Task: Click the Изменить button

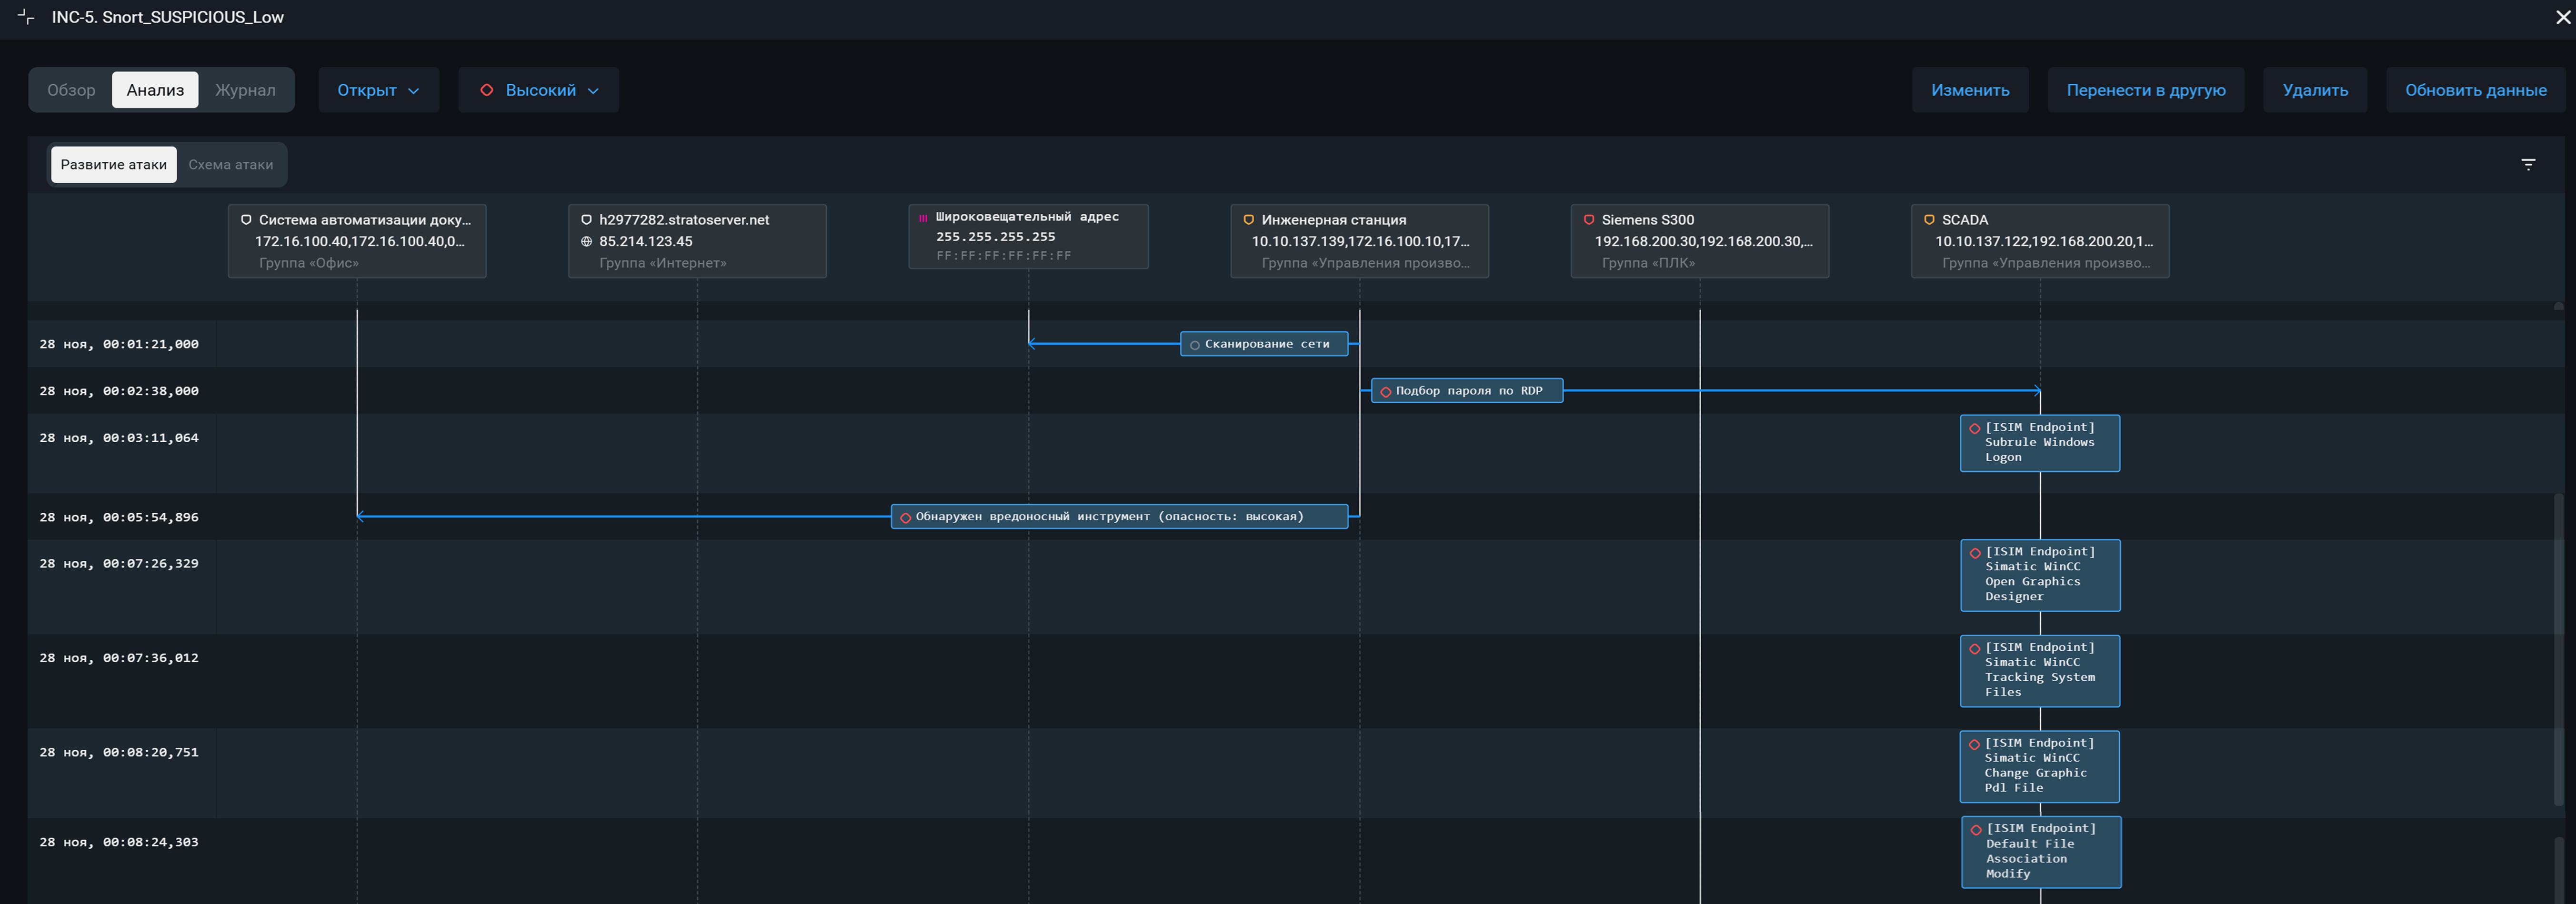Action: (x=1970, y=90)
